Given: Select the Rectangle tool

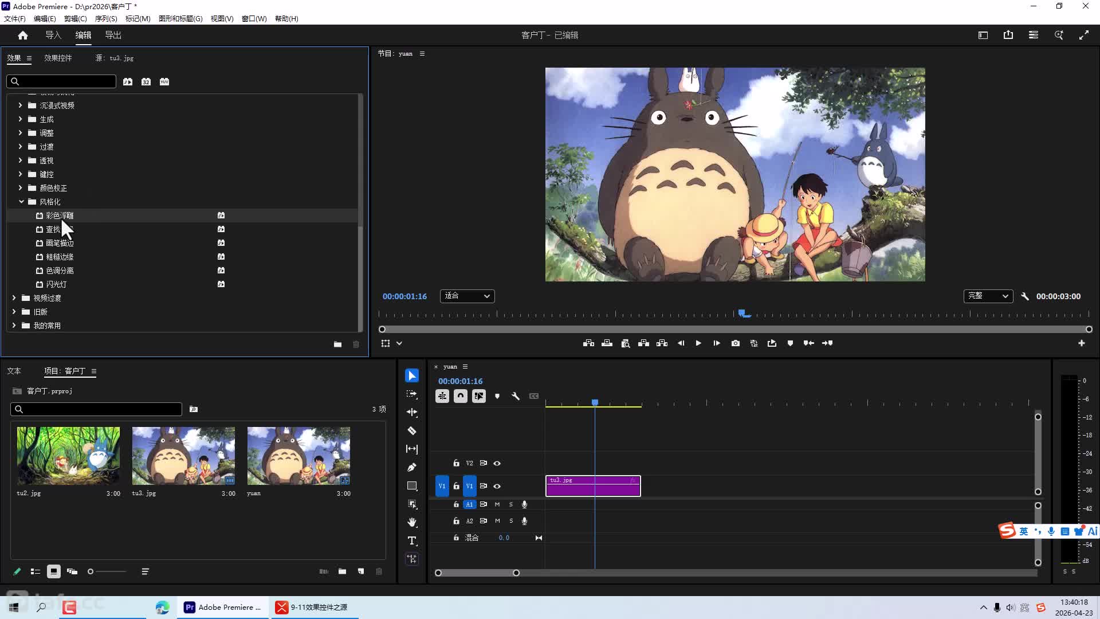Looking at the screenshot, I should click(412, 486).
